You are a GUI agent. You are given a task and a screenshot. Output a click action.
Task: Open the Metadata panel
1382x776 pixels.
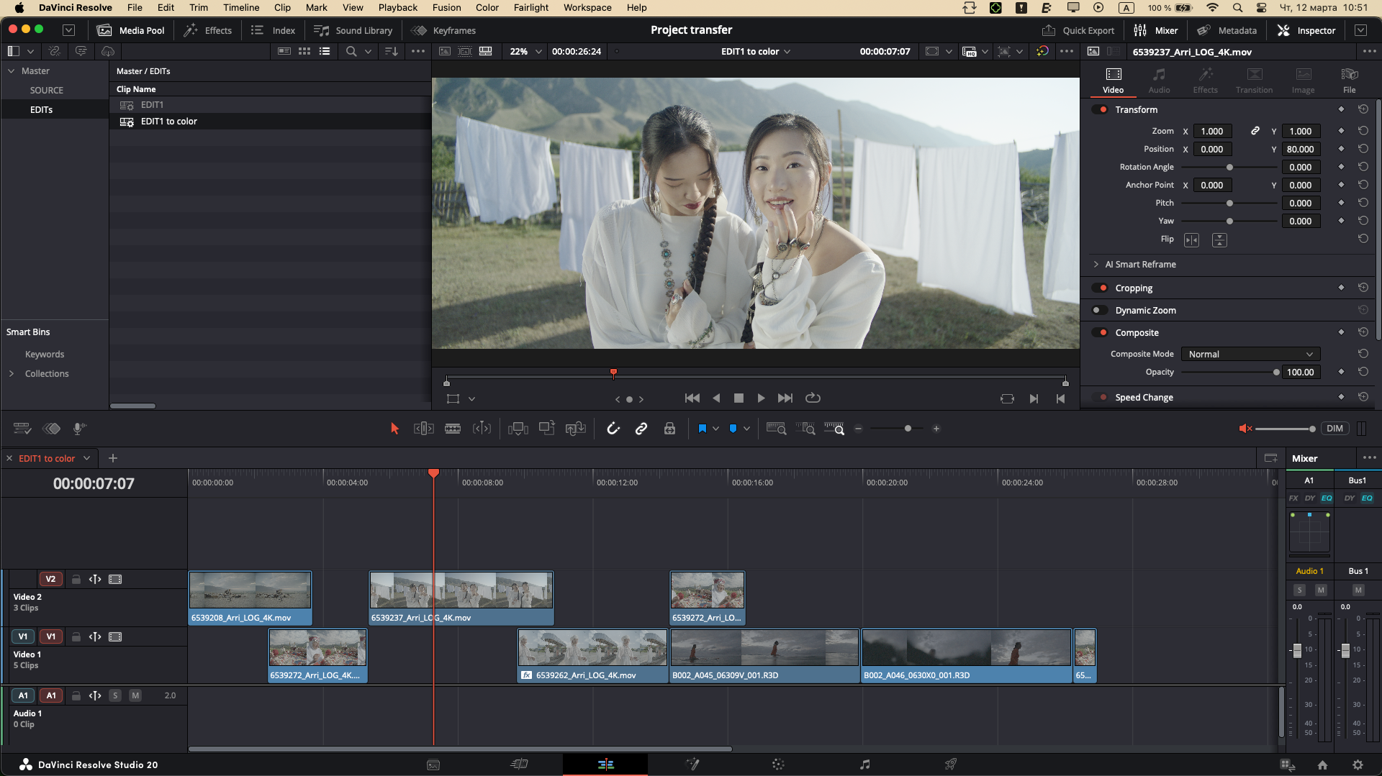click(1227, 30)
